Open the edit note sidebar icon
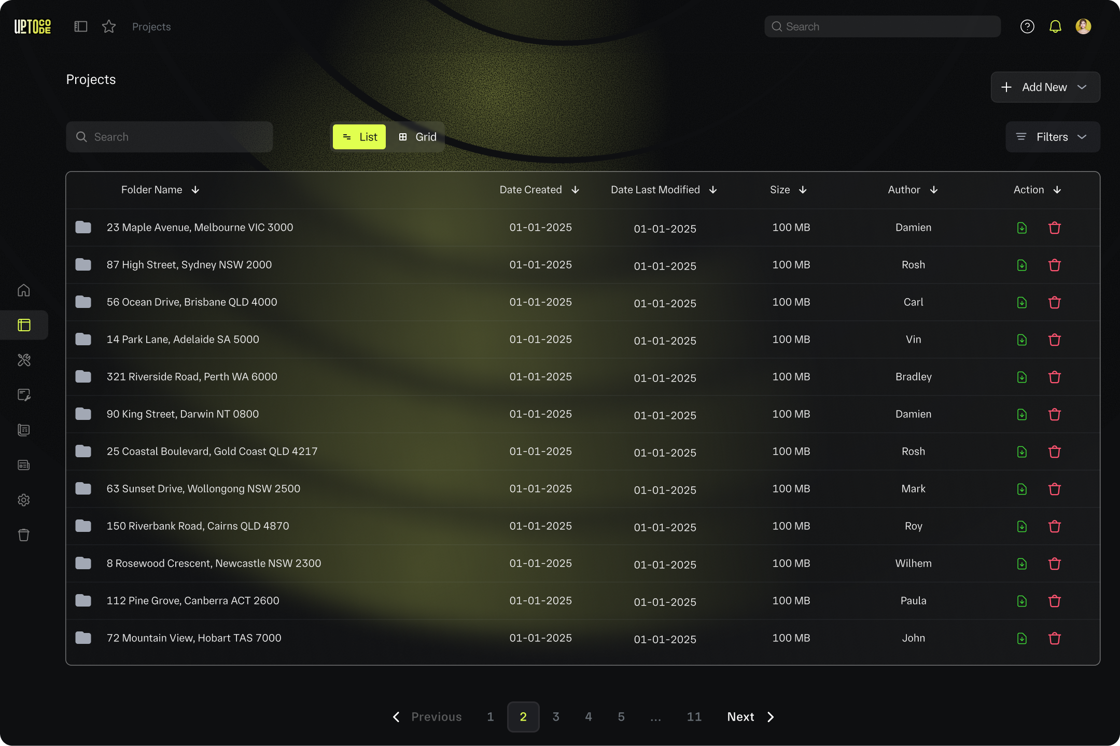 [24, 395]
